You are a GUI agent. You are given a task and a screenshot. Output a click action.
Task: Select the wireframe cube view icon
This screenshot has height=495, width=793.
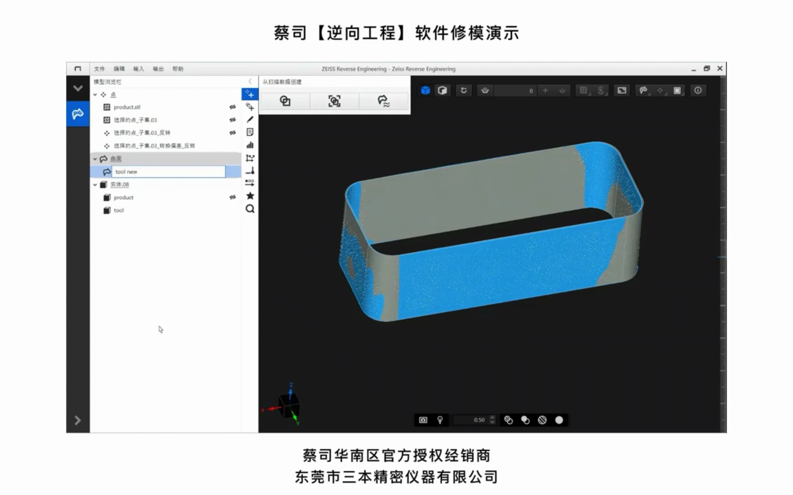(442, 90)
